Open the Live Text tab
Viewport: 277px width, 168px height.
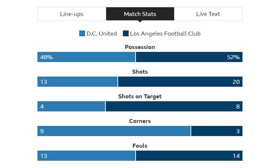pyautogui.click(x=208, y=14)
